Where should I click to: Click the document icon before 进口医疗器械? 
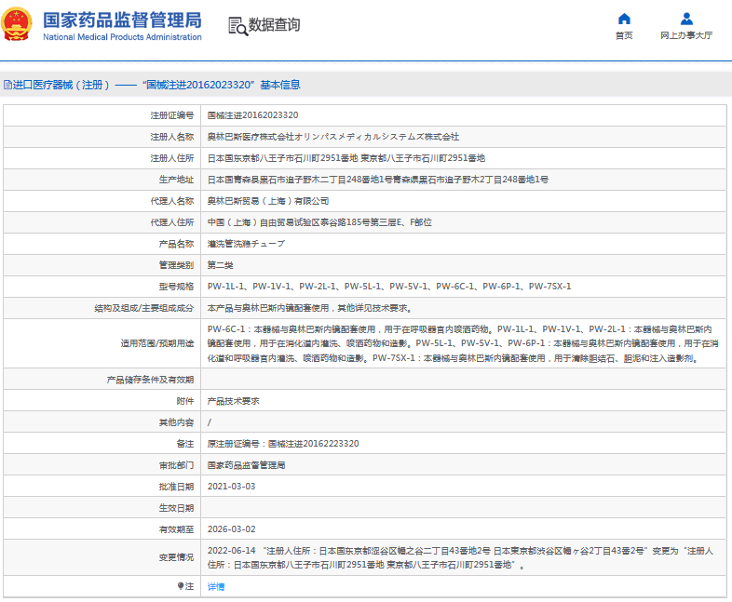[7, 85]
